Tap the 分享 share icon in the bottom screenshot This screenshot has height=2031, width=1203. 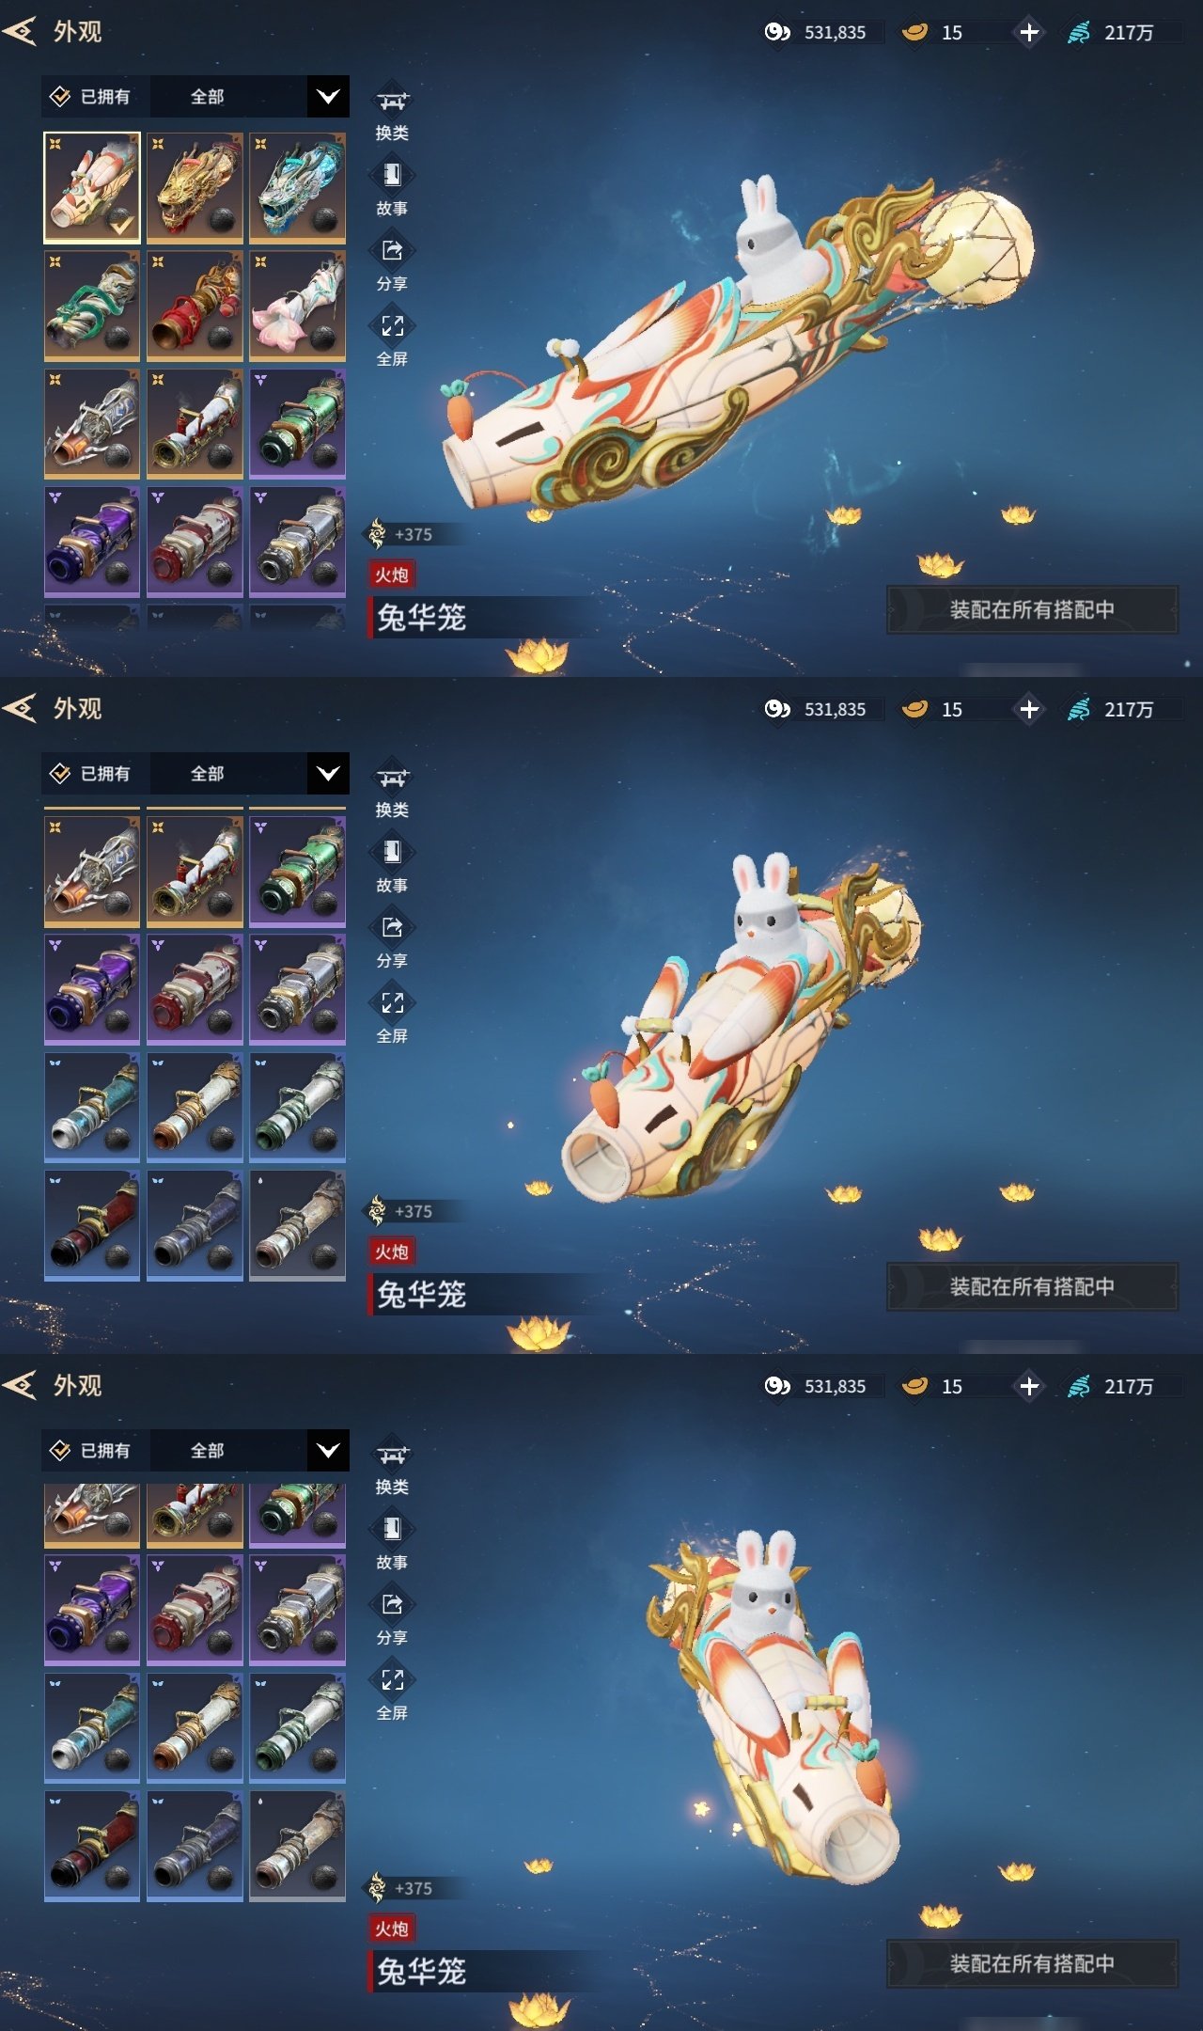click(392, 1604)
